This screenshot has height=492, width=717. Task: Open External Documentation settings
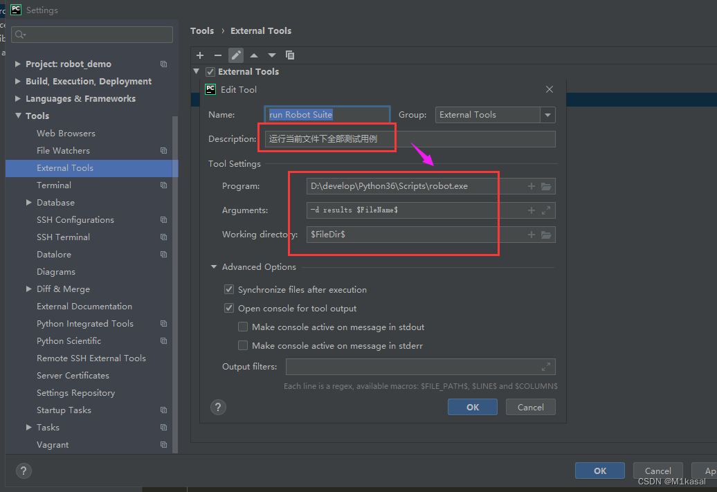point(84,307)
